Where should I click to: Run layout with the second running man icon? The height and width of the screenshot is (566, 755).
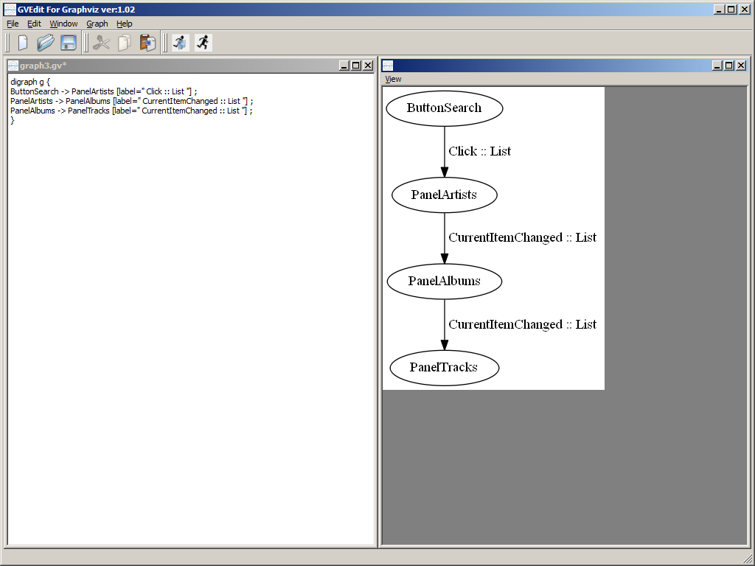[x=203, y=43]
